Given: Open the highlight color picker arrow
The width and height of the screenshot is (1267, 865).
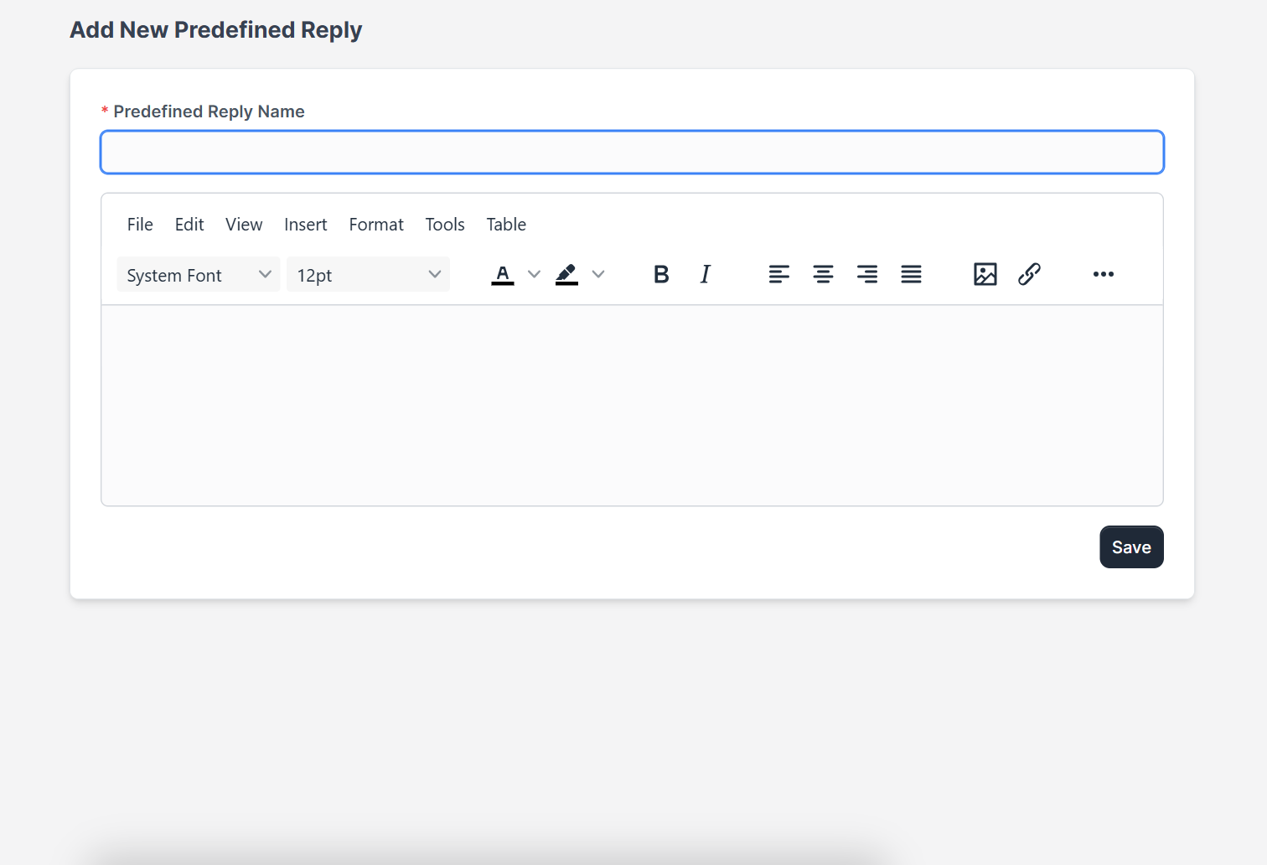Looking at the screenshot, I should 598,274.
